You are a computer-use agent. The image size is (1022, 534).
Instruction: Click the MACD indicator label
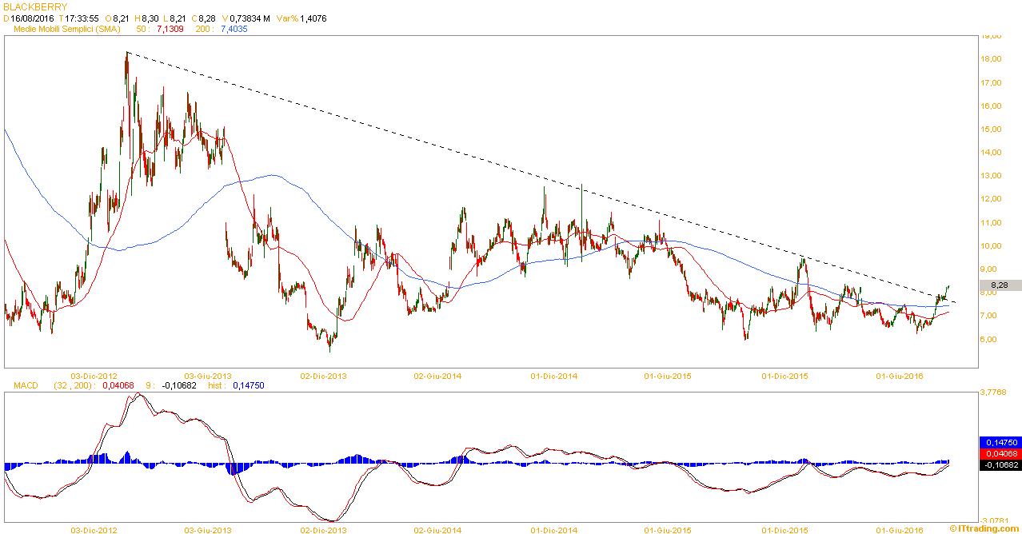(26, 385)
